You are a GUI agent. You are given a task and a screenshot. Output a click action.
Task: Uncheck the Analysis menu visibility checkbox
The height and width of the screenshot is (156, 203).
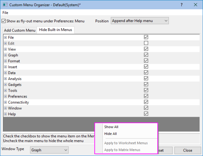click(146, 78)
